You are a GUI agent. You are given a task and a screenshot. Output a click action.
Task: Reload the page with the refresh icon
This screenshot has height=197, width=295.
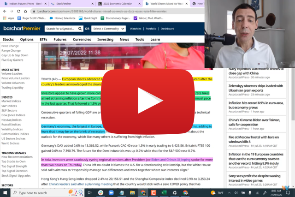pyautogui.click(x=19, y=11)
